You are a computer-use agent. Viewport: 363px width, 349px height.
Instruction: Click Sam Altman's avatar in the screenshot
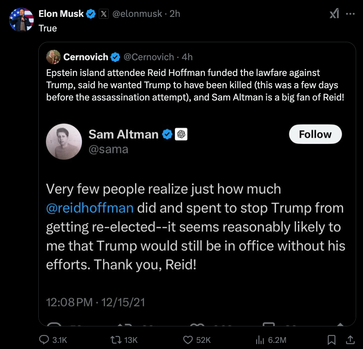[x=64, y=141]
